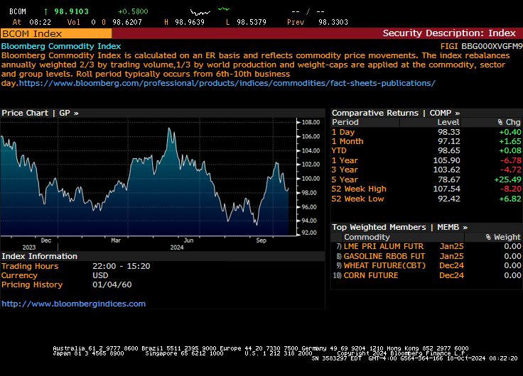
Task: Open Price Chart GP expander
Action: [40, 113]
